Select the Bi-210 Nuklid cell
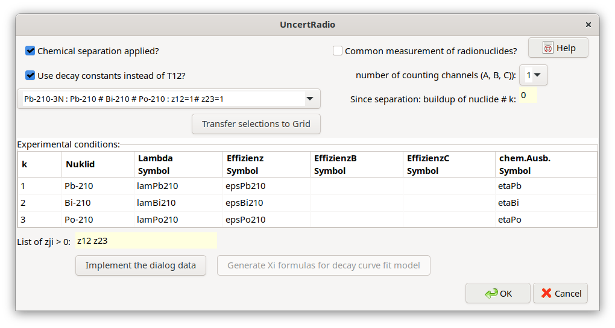Screen dimensions: 615x328 coord(98,203)
